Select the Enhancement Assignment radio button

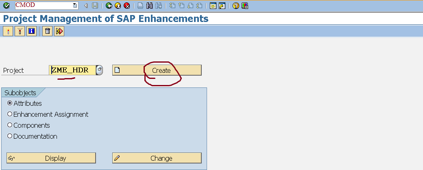[x=10, y=114]
